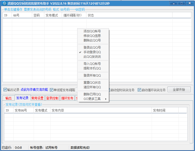
Task: Click the 状态 column header
Action: coord(129,15)
